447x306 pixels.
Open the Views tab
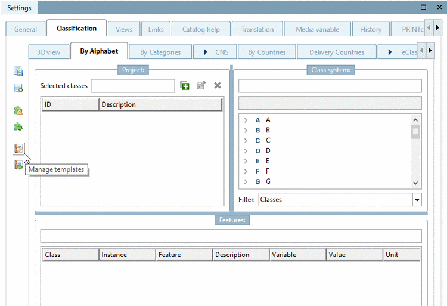124,29
